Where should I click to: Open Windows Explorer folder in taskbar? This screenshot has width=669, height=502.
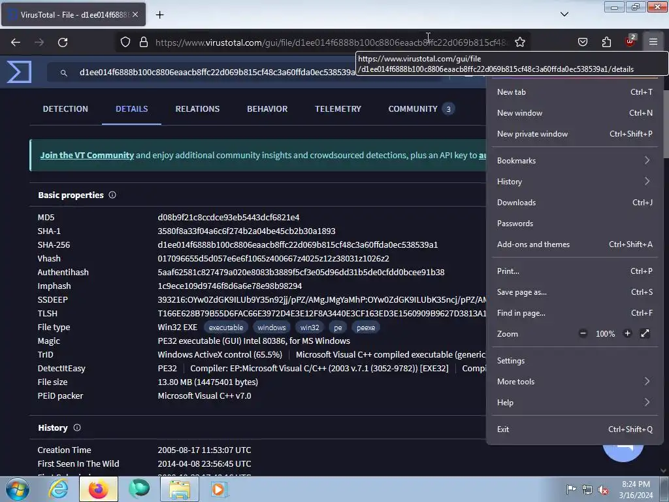(180, 489)
